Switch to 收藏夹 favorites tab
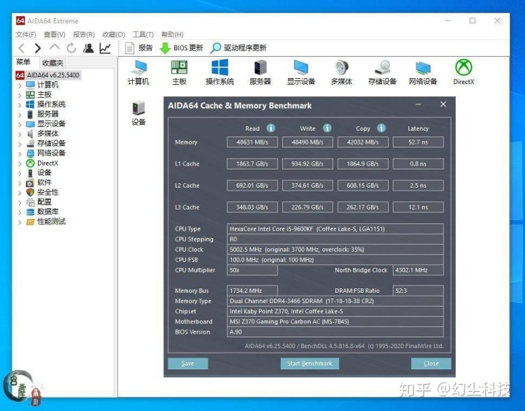525x411 pixels. [52, 63]
